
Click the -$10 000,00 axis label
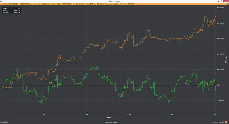(x=221, y=101)
